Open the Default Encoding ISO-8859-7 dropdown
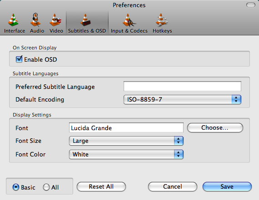This screenshot has height=200, width=259. [182, 99]
